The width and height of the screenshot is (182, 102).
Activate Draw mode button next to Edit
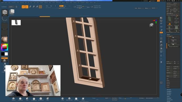27,7
